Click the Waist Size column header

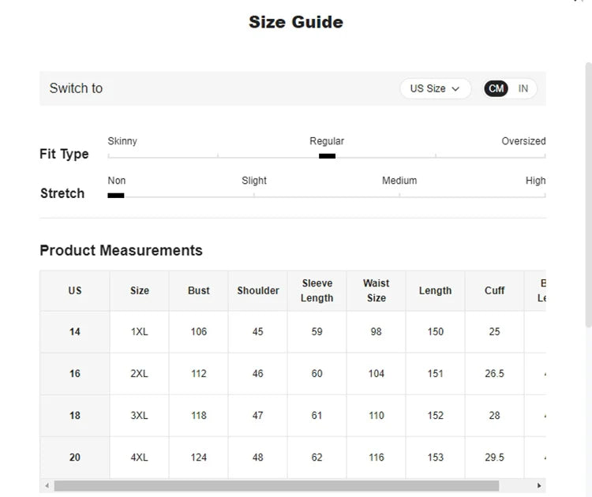coord(376,290)
